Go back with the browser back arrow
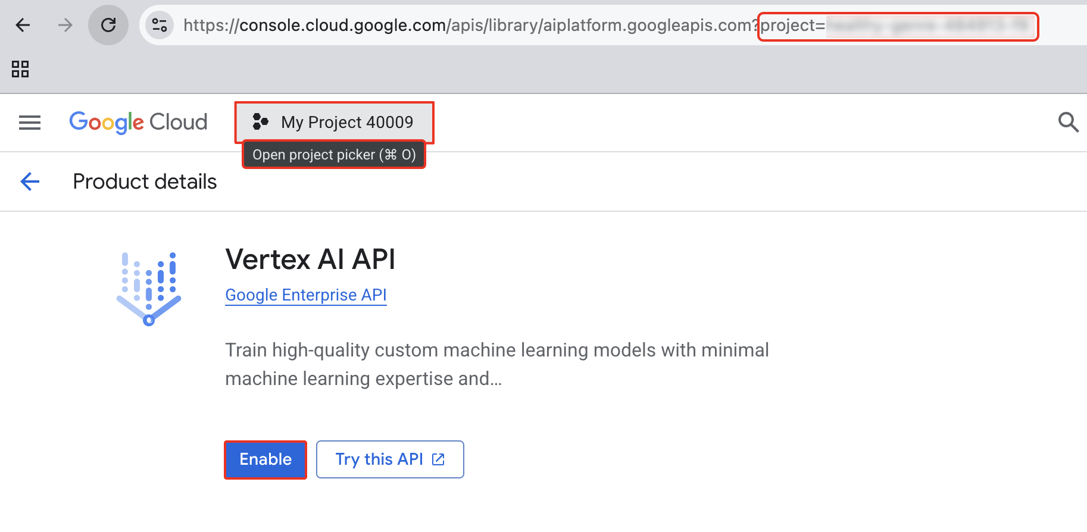Viewport: 1087px width, 532px height. (x=23, y=25)
